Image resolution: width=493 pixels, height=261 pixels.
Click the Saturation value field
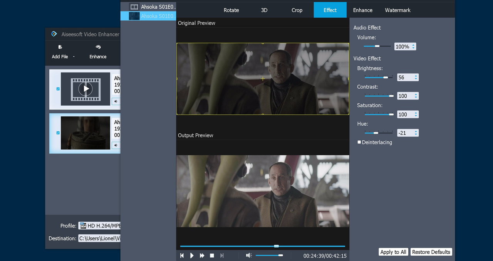405,115
